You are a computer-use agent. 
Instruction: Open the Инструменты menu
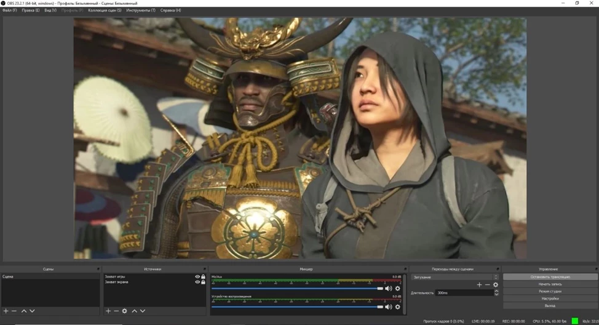pyautogui.click(x=141, y=10)
